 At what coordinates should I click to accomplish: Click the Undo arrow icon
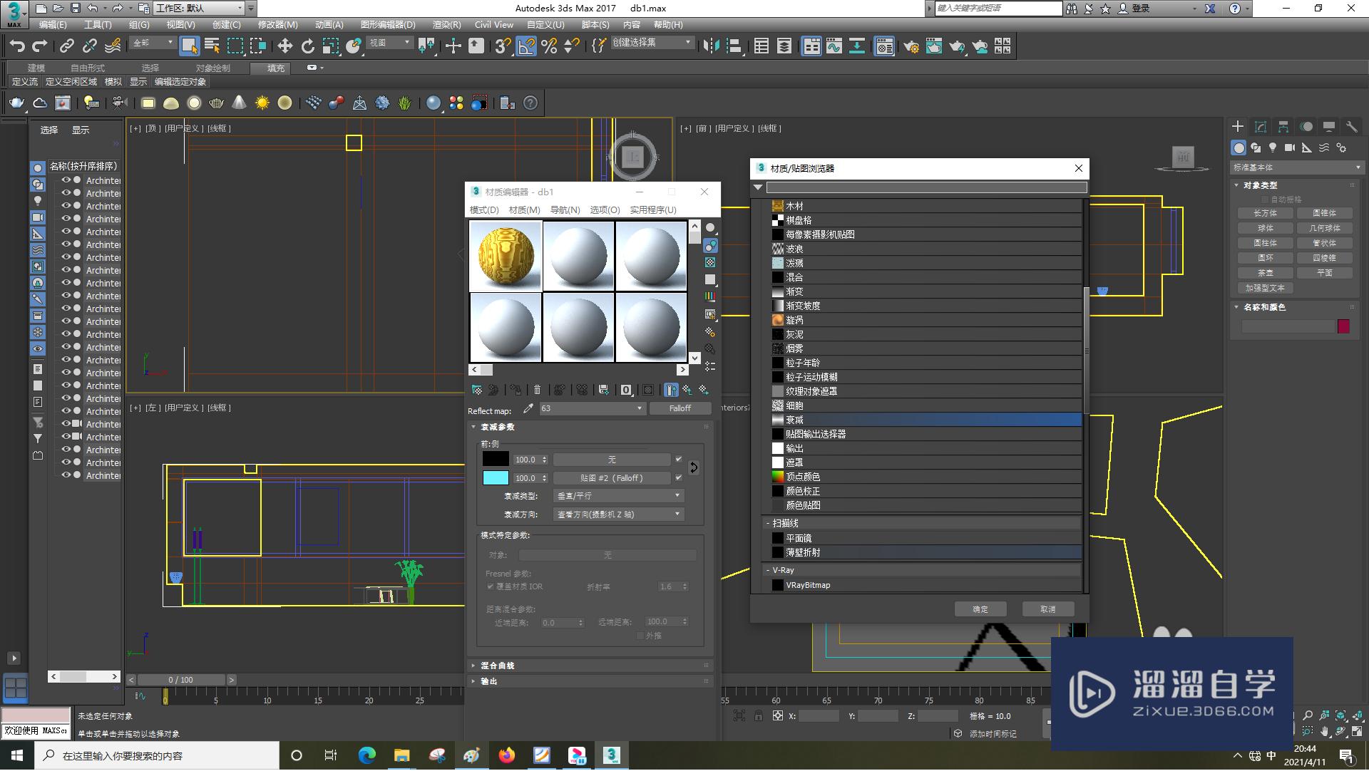(x=17, y=46)
